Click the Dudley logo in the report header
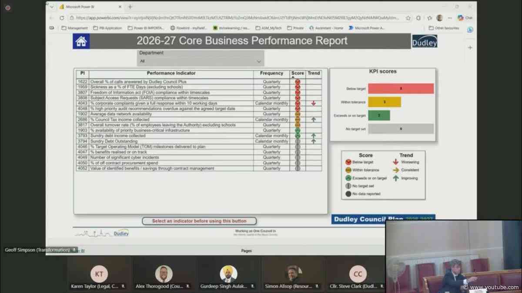Screen dimensions: 522x293 (424, 41)
